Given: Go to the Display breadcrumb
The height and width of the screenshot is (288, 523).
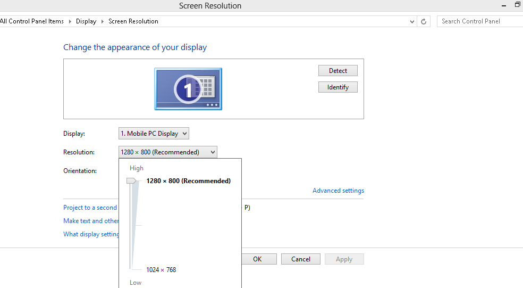Looking at the screenshot, I should pos(86,21).
